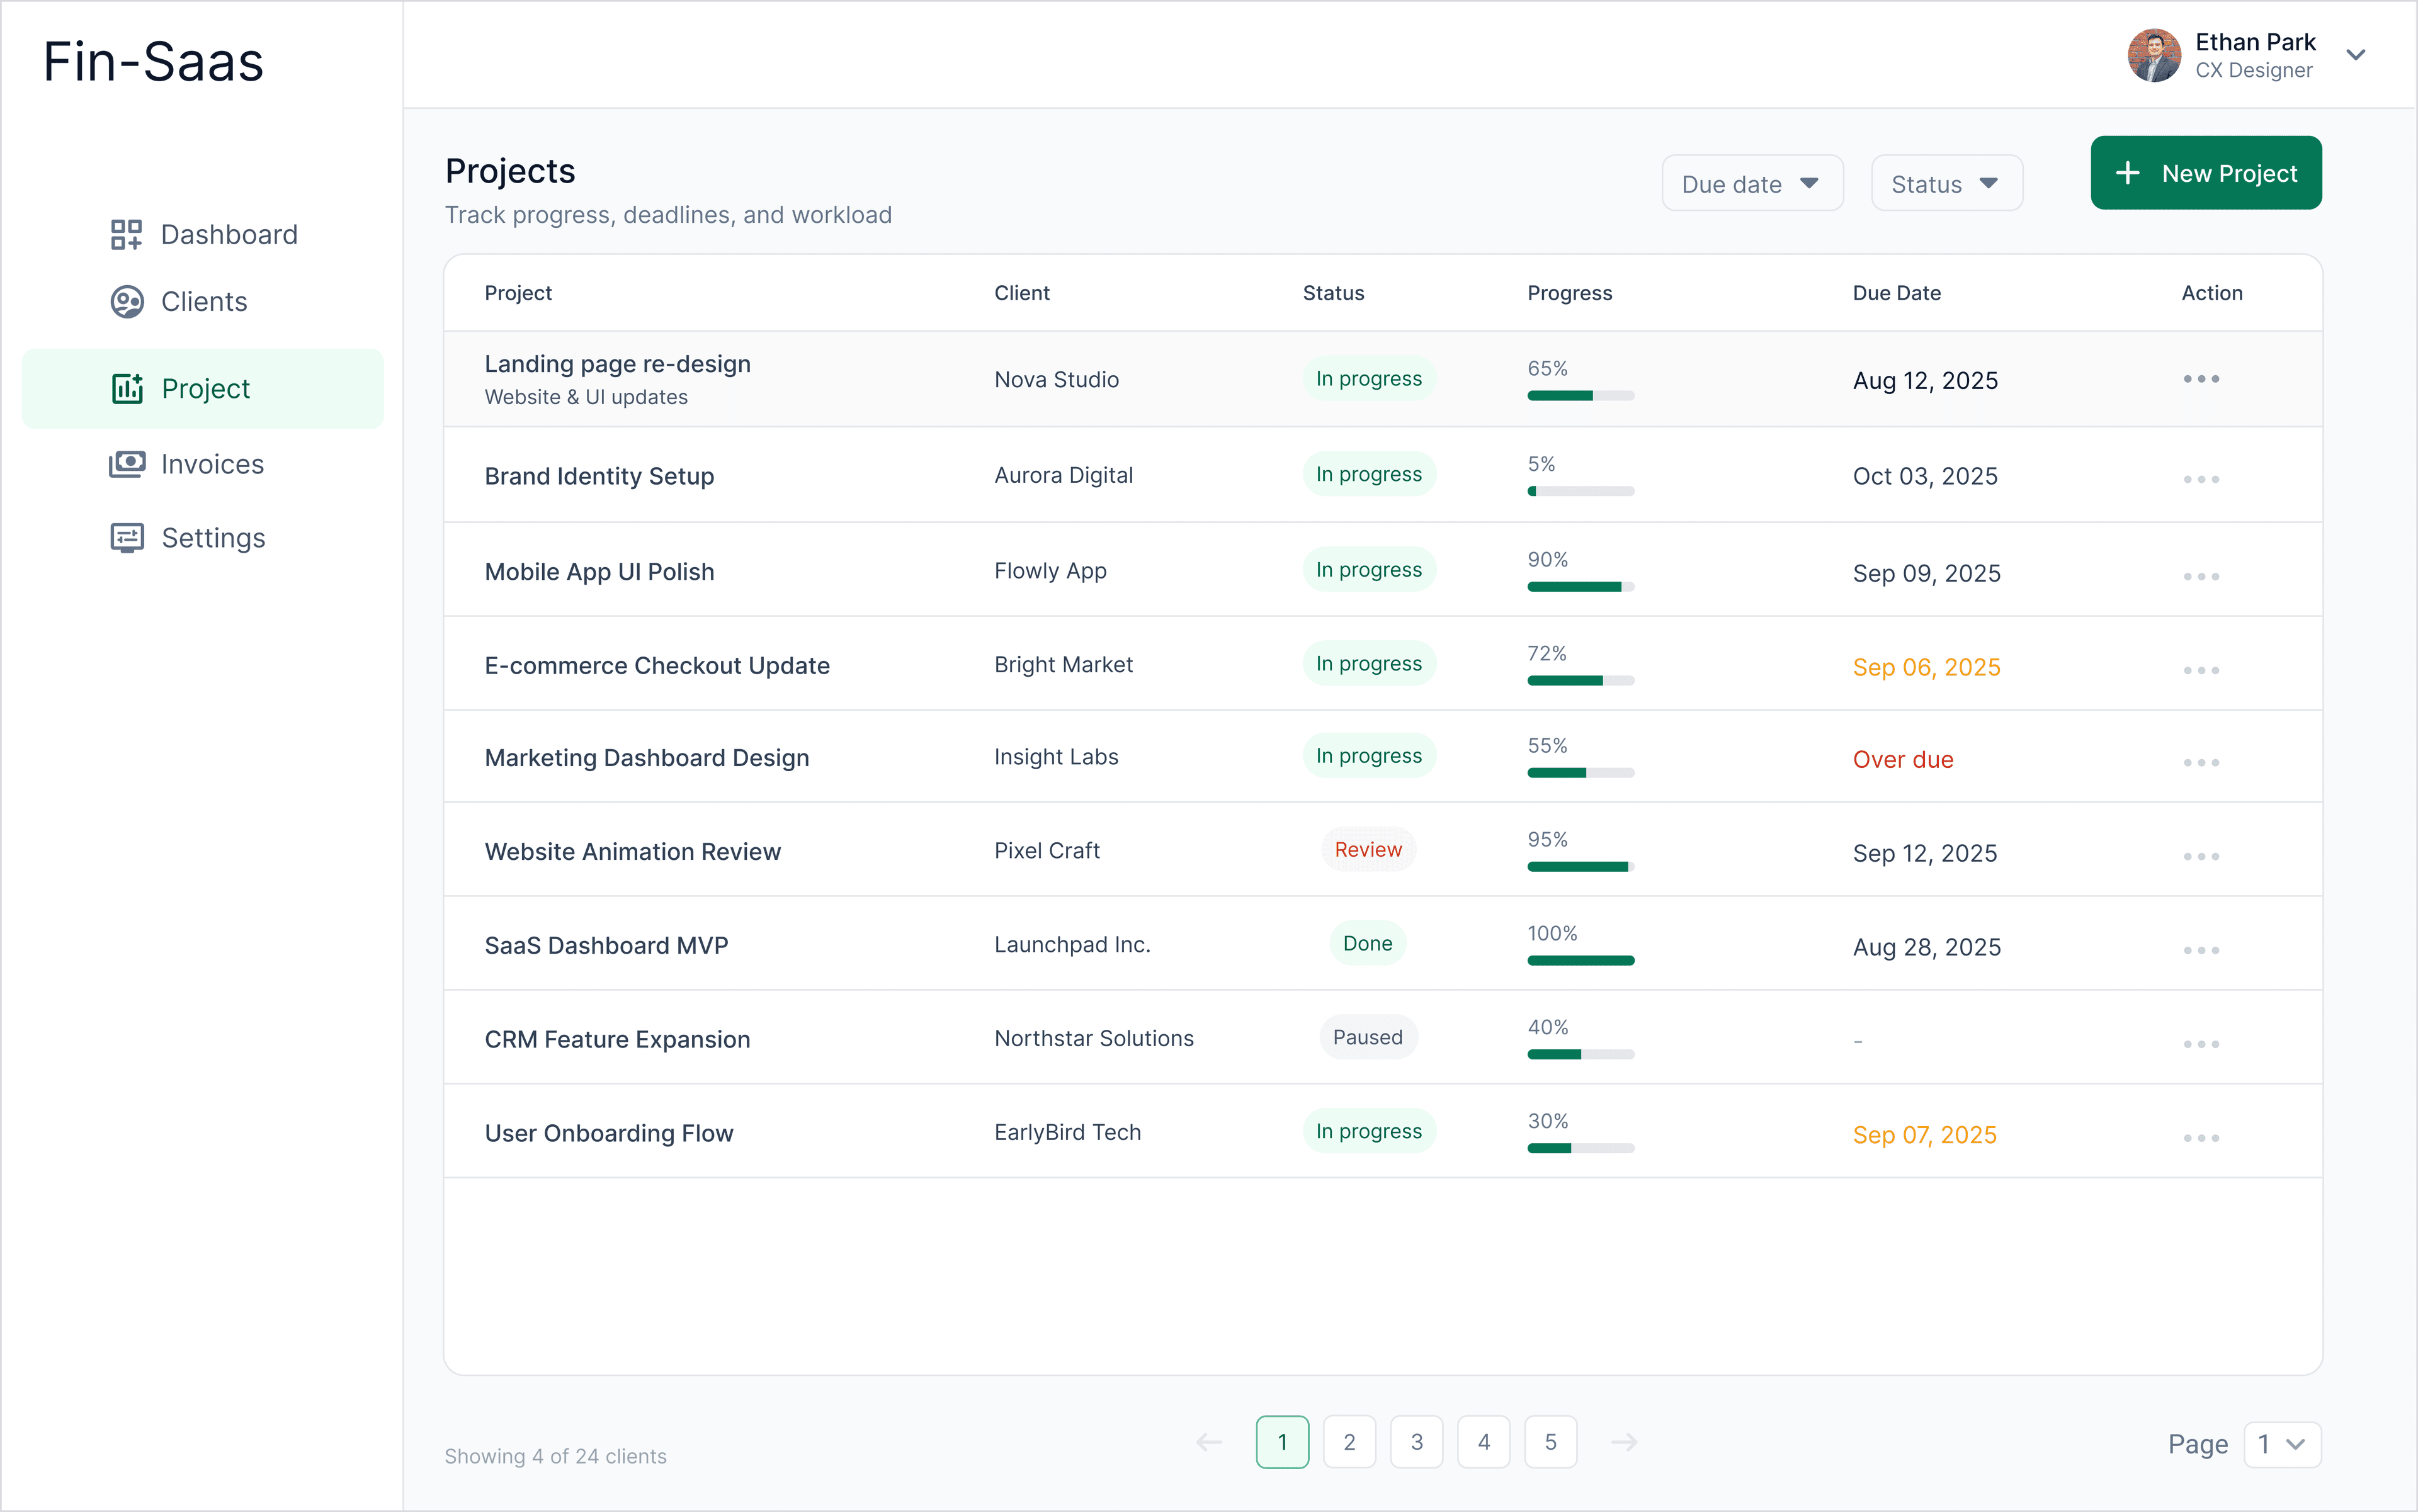Go to page 3 of the project list

click(1417, 1441)
